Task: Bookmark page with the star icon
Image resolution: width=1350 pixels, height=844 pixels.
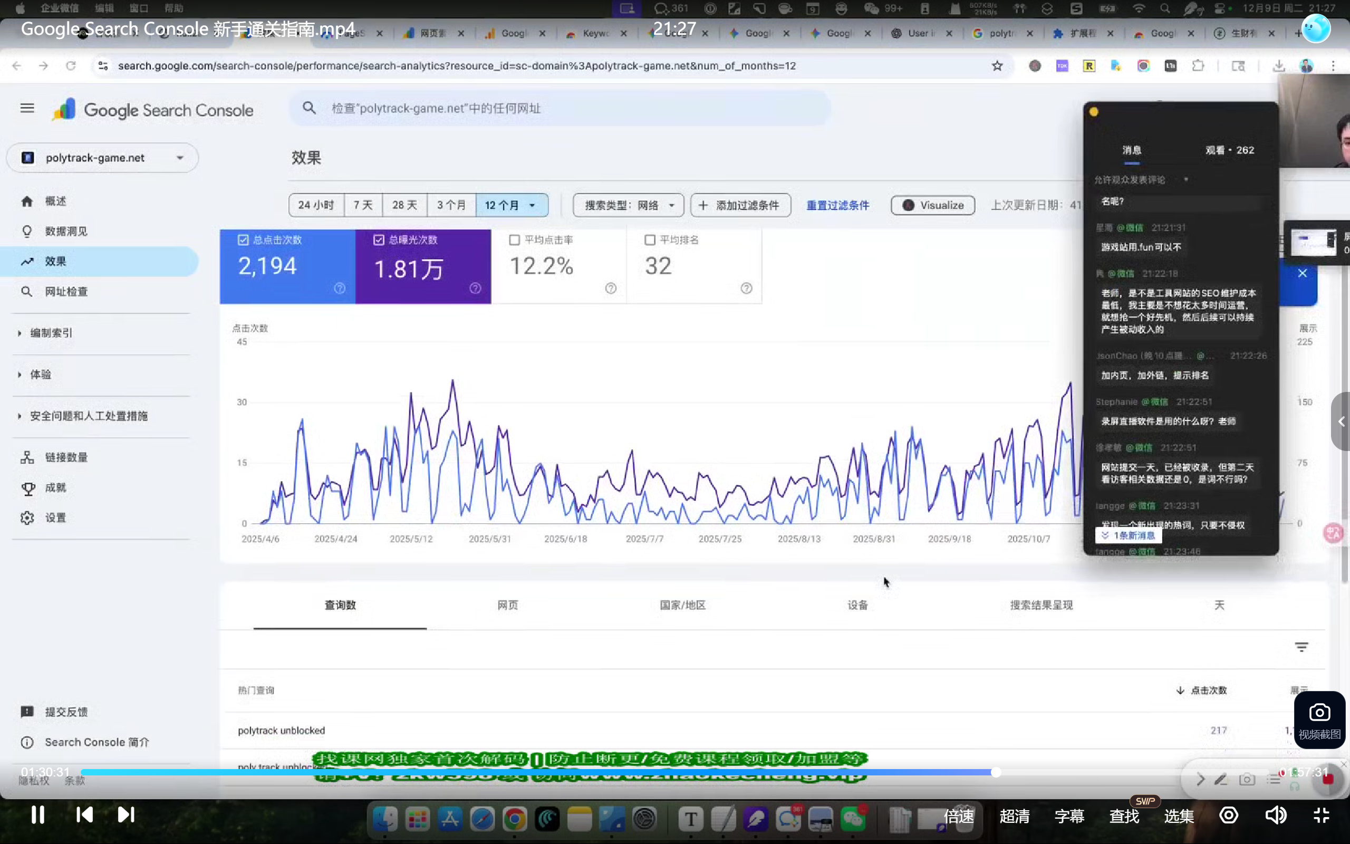Action: click(997, 66)
